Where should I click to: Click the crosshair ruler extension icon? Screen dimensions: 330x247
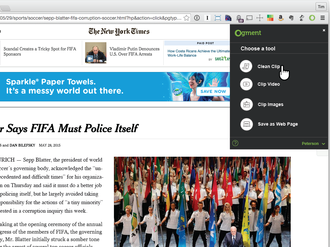tap(260, 18)
